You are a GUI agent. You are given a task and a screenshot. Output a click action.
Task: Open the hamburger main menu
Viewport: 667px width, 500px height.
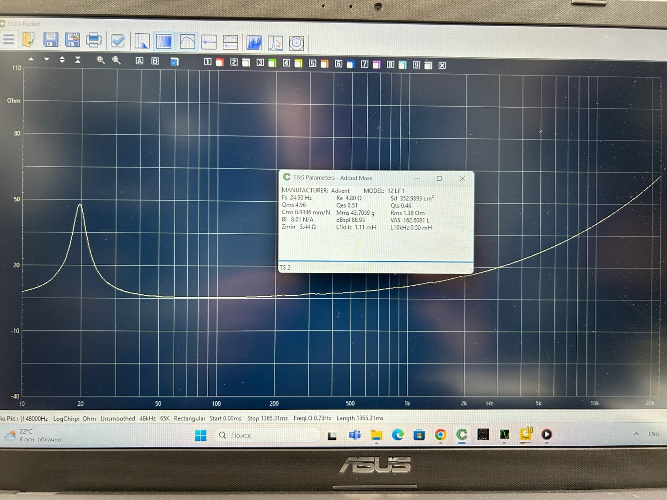point(8,40)
